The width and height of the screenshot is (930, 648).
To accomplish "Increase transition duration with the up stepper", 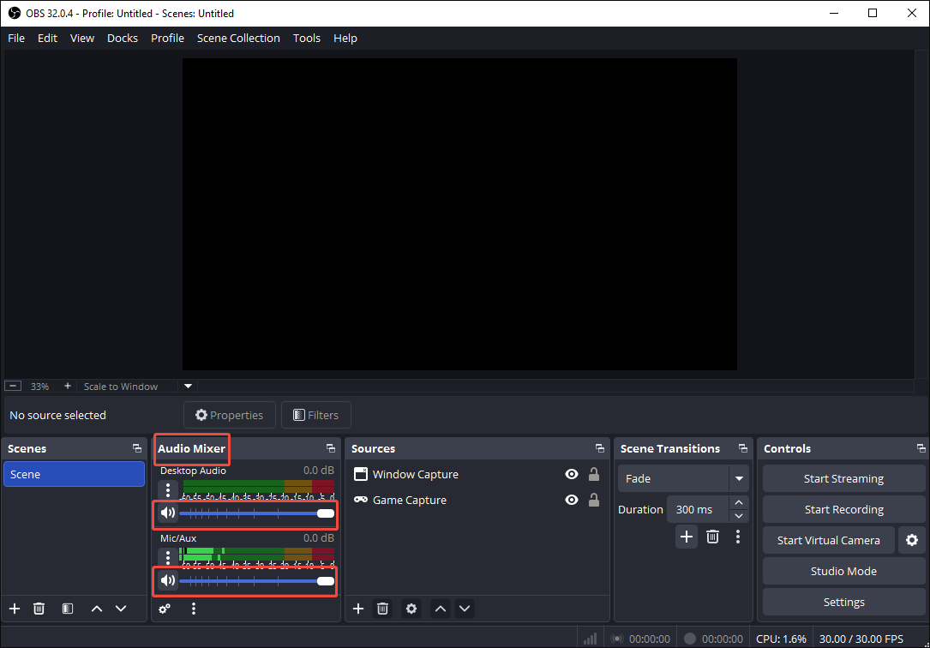I will (738, 503).
